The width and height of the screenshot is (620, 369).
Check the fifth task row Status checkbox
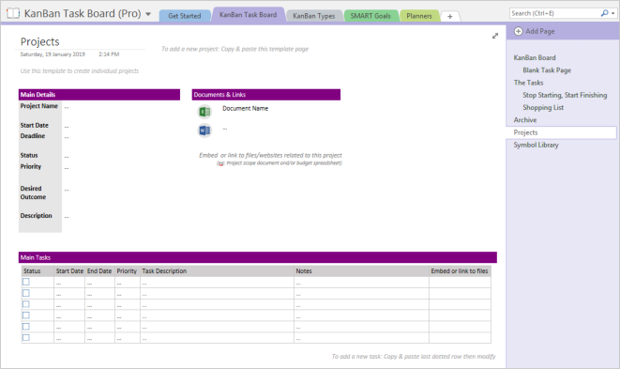pyautogui.click(x=26, y=327)
